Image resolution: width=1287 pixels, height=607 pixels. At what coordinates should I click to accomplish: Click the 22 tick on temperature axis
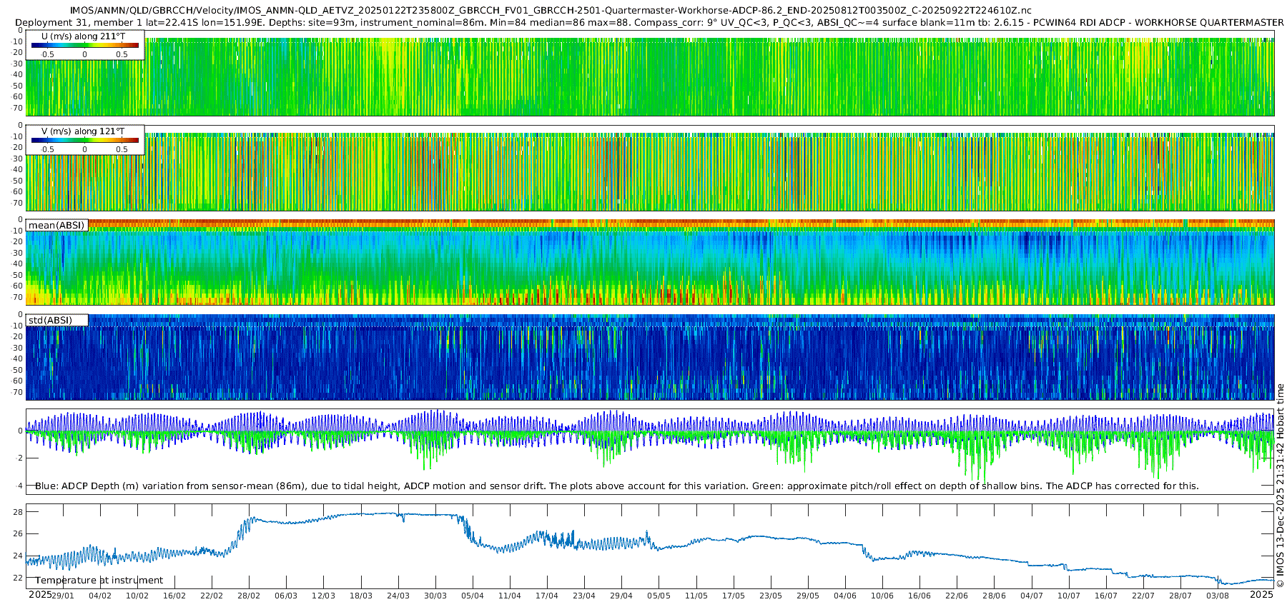(x=18, y=578)
